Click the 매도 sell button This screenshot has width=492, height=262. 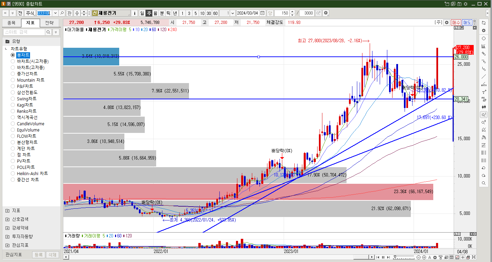[467, 22]
